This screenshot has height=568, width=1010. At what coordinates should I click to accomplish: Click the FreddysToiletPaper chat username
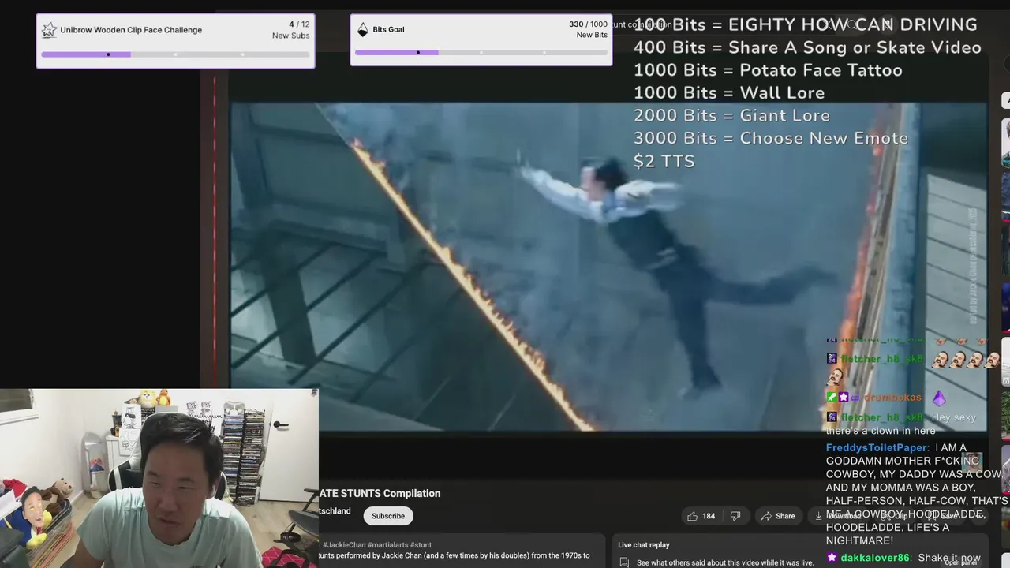click(877, 447)
